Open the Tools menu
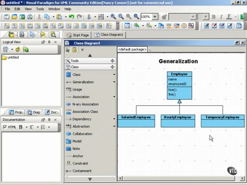Image resolution: width=247 pixels, height=185 pixels. (40, 9)
